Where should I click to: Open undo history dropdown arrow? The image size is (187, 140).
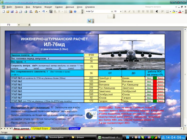(47, 11)
